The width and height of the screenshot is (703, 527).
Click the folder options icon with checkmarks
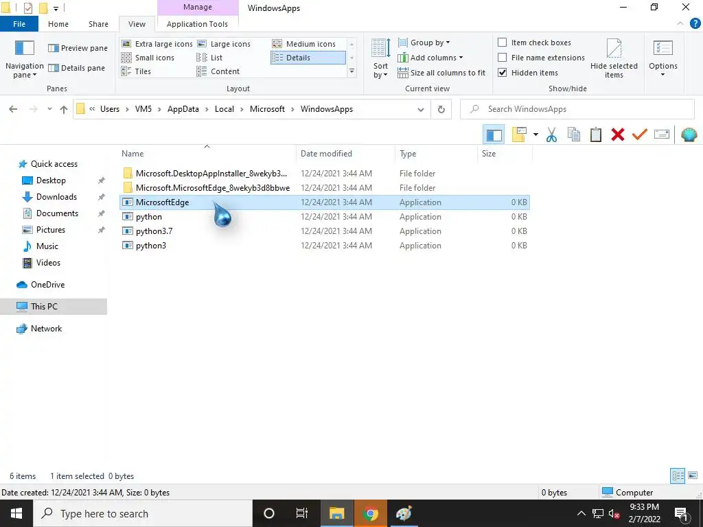coord(519,134)
